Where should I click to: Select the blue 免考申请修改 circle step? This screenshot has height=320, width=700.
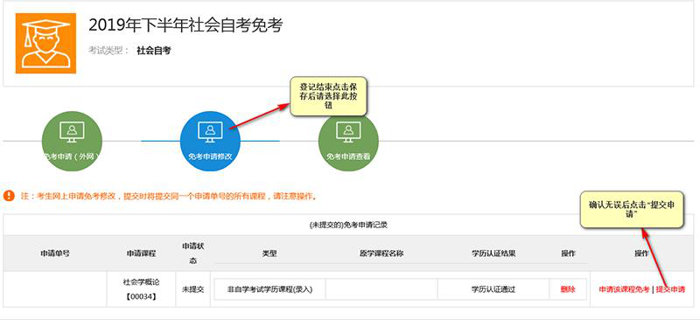click(210, 141)
